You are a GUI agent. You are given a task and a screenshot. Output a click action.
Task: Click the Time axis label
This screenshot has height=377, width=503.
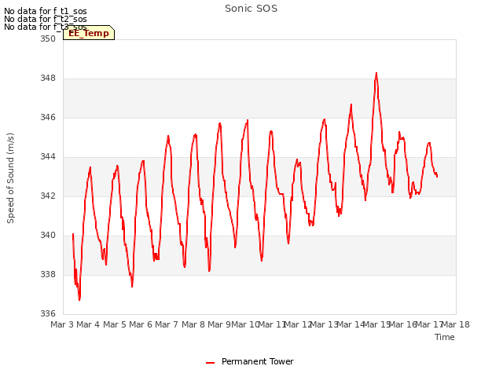click(x=445, y=337)
